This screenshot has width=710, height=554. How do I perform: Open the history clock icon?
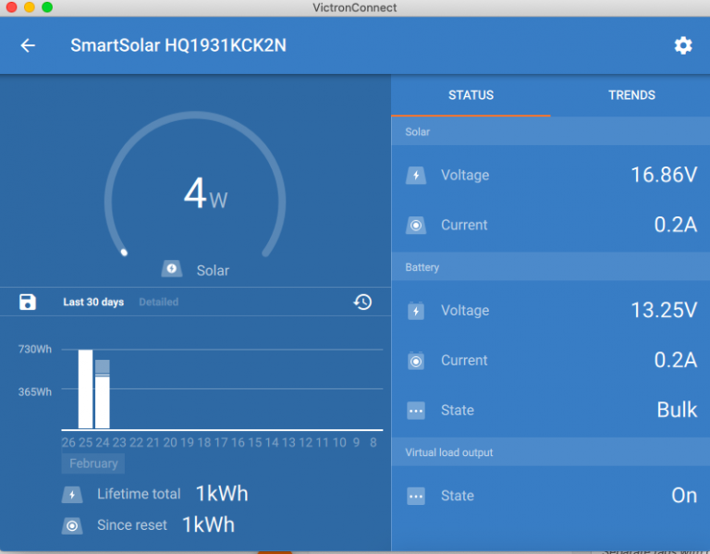tap(362, 302)
